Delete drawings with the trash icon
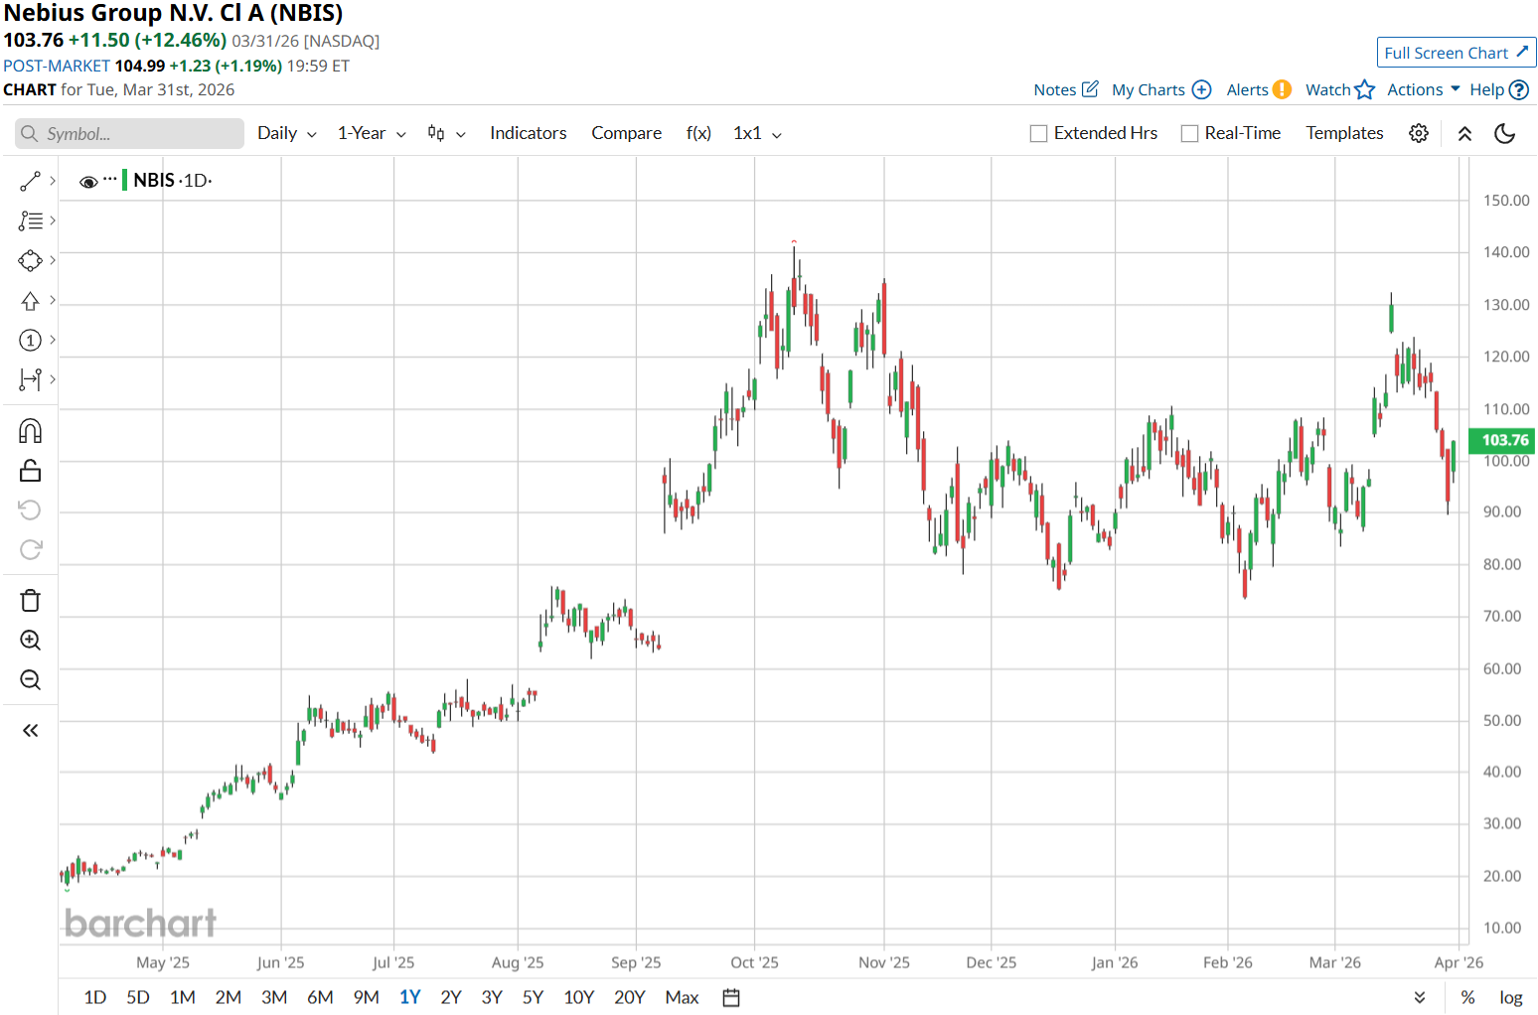Screen dimensions: 1538x1015 click(x=30, y=601)
